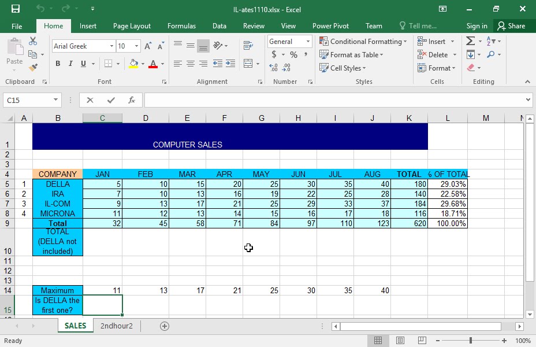Switch to the Formulas tab
The height and width of the screenshot is (347, 536).
(x=181, y=26)
